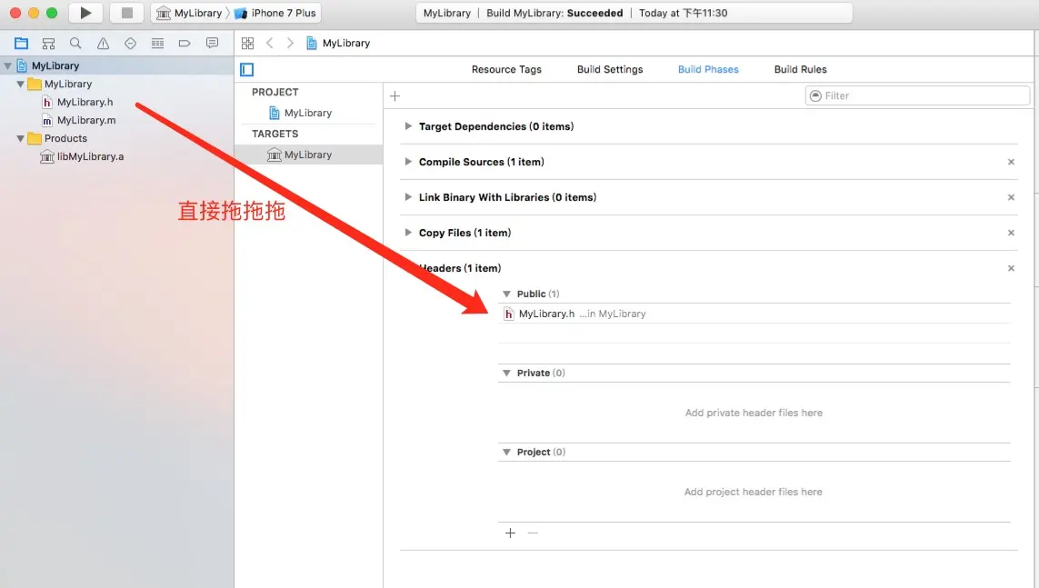Expand Copy Files section
Screen dimensions: 1039x588
click(x=408, y=233)
